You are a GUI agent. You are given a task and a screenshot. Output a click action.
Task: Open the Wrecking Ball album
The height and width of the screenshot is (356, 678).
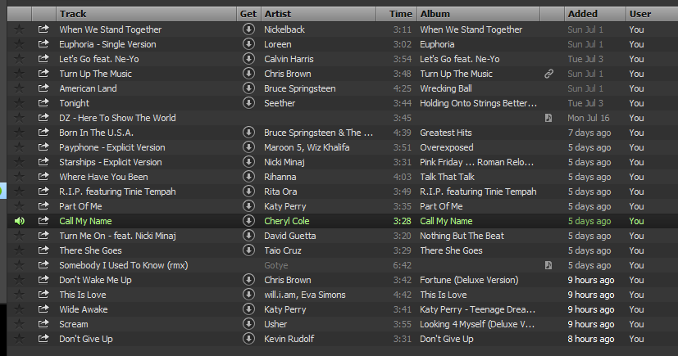pyautogui.click(x=446, y=88)
